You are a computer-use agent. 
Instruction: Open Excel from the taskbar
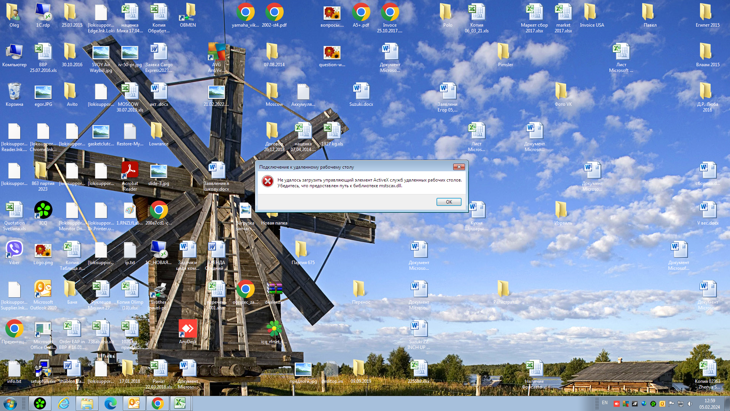click(x=180, y=403)
